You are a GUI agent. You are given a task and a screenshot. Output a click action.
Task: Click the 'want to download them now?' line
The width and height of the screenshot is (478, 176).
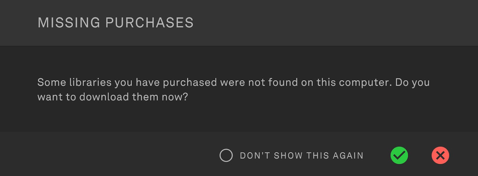113,97
